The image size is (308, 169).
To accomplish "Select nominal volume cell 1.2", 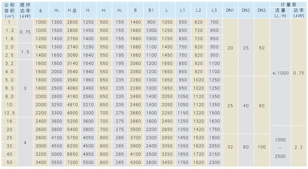I will 9,30.
